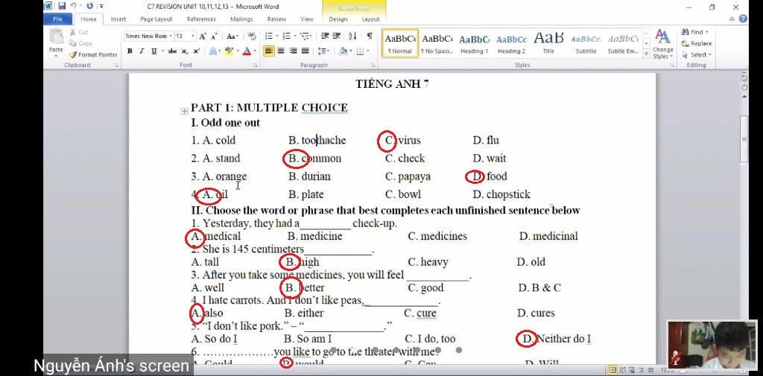Open the highlight color dropdown arrow

[x=236, y=51]
